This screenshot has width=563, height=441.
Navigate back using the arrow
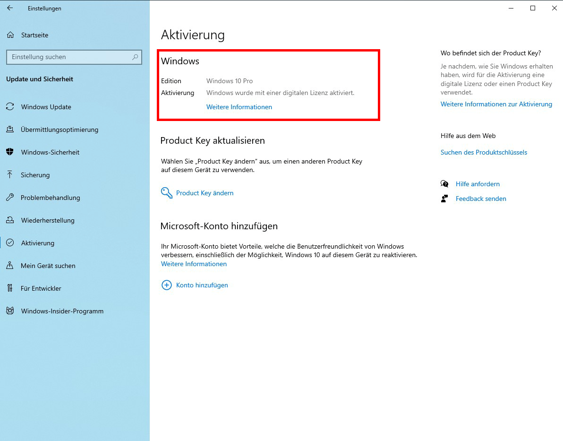click(9, 8)
